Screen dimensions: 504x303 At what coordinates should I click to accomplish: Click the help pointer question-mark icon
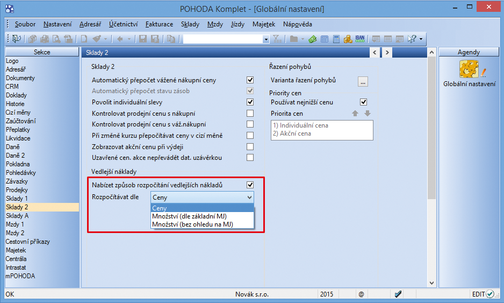pos(412,39)
